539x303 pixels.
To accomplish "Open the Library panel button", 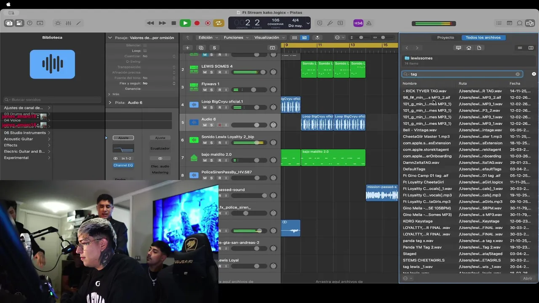I will [x=8, y=23].
